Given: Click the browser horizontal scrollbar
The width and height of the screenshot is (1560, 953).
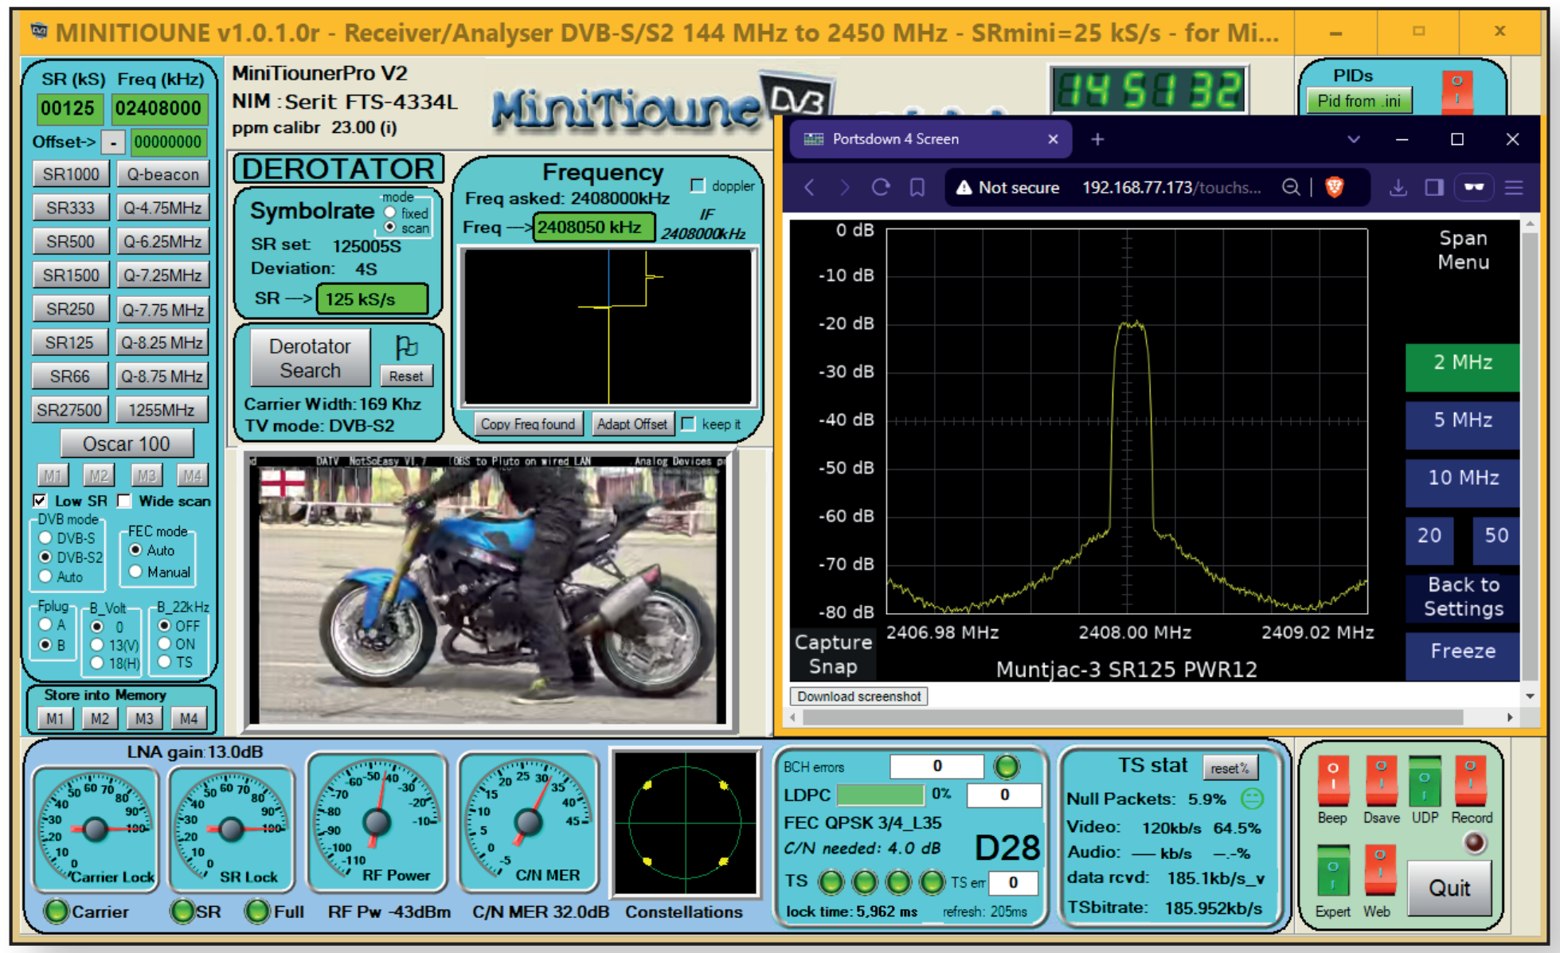Looking at the screenshot, I should [x=1131, y=717].
